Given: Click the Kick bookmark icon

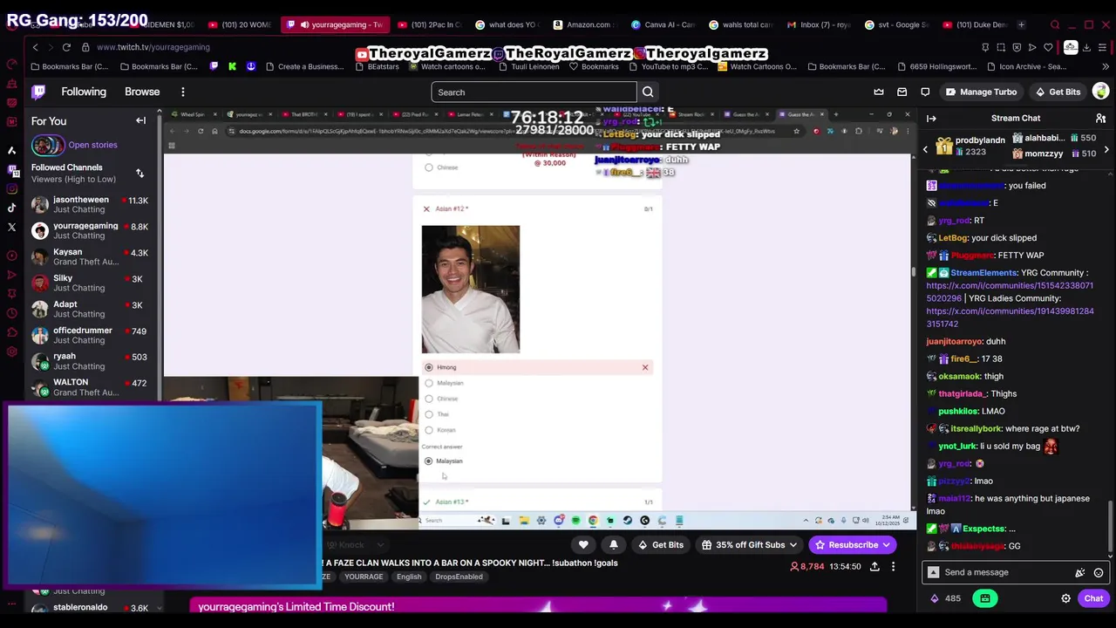Looking at the screenshot, I should [232, 66].
